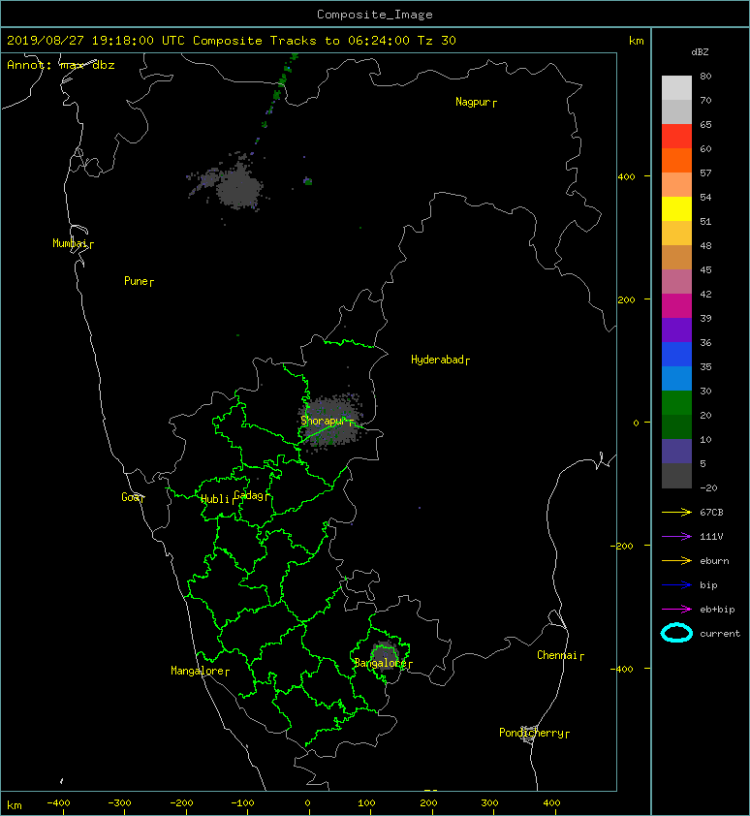
Task: Click the Composite_Image title text
Action: click(x=375, y=15)
